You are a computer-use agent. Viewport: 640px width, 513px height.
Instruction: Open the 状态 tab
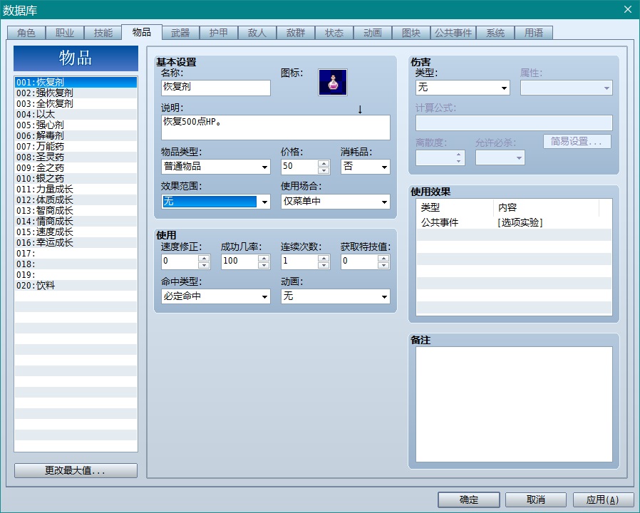(x=334, y=33)
